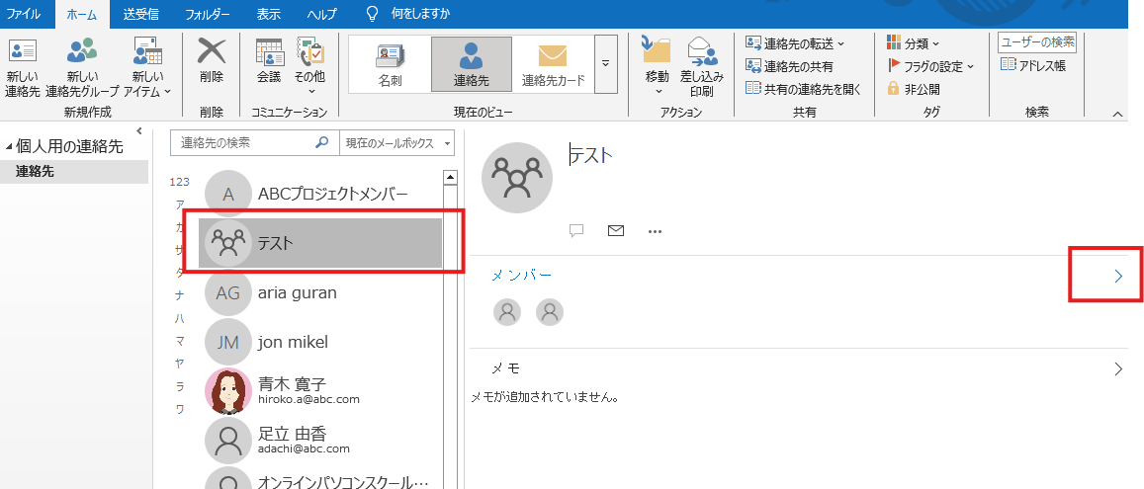Expand the current view gallery
Screen dimensions: 1144x489
[605, 64]
